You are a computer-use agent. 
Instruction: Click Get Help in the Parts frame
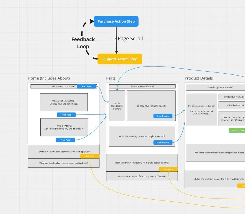[168, 169]
